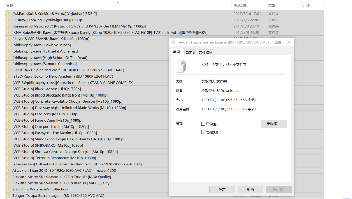The height and width of the screenshot is (199, 352).
Task: Click the multiple-files icon in properties dialog
Action: 181,66
